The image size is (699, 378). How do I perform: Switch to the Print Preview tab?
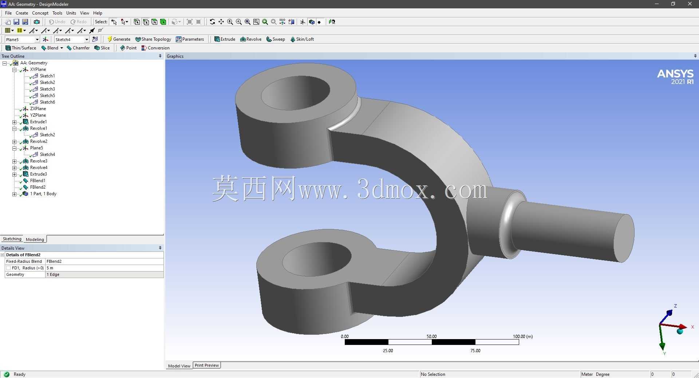207,365
